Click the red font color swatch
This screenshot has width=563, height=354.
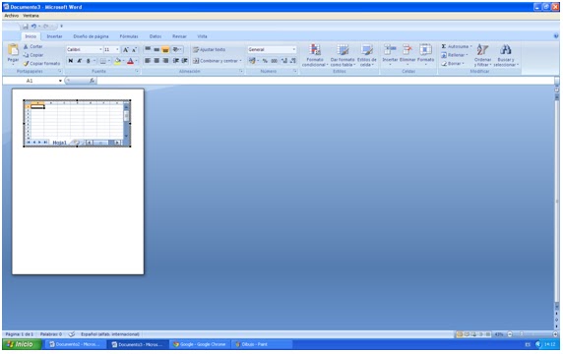click(x=130, y=61)
